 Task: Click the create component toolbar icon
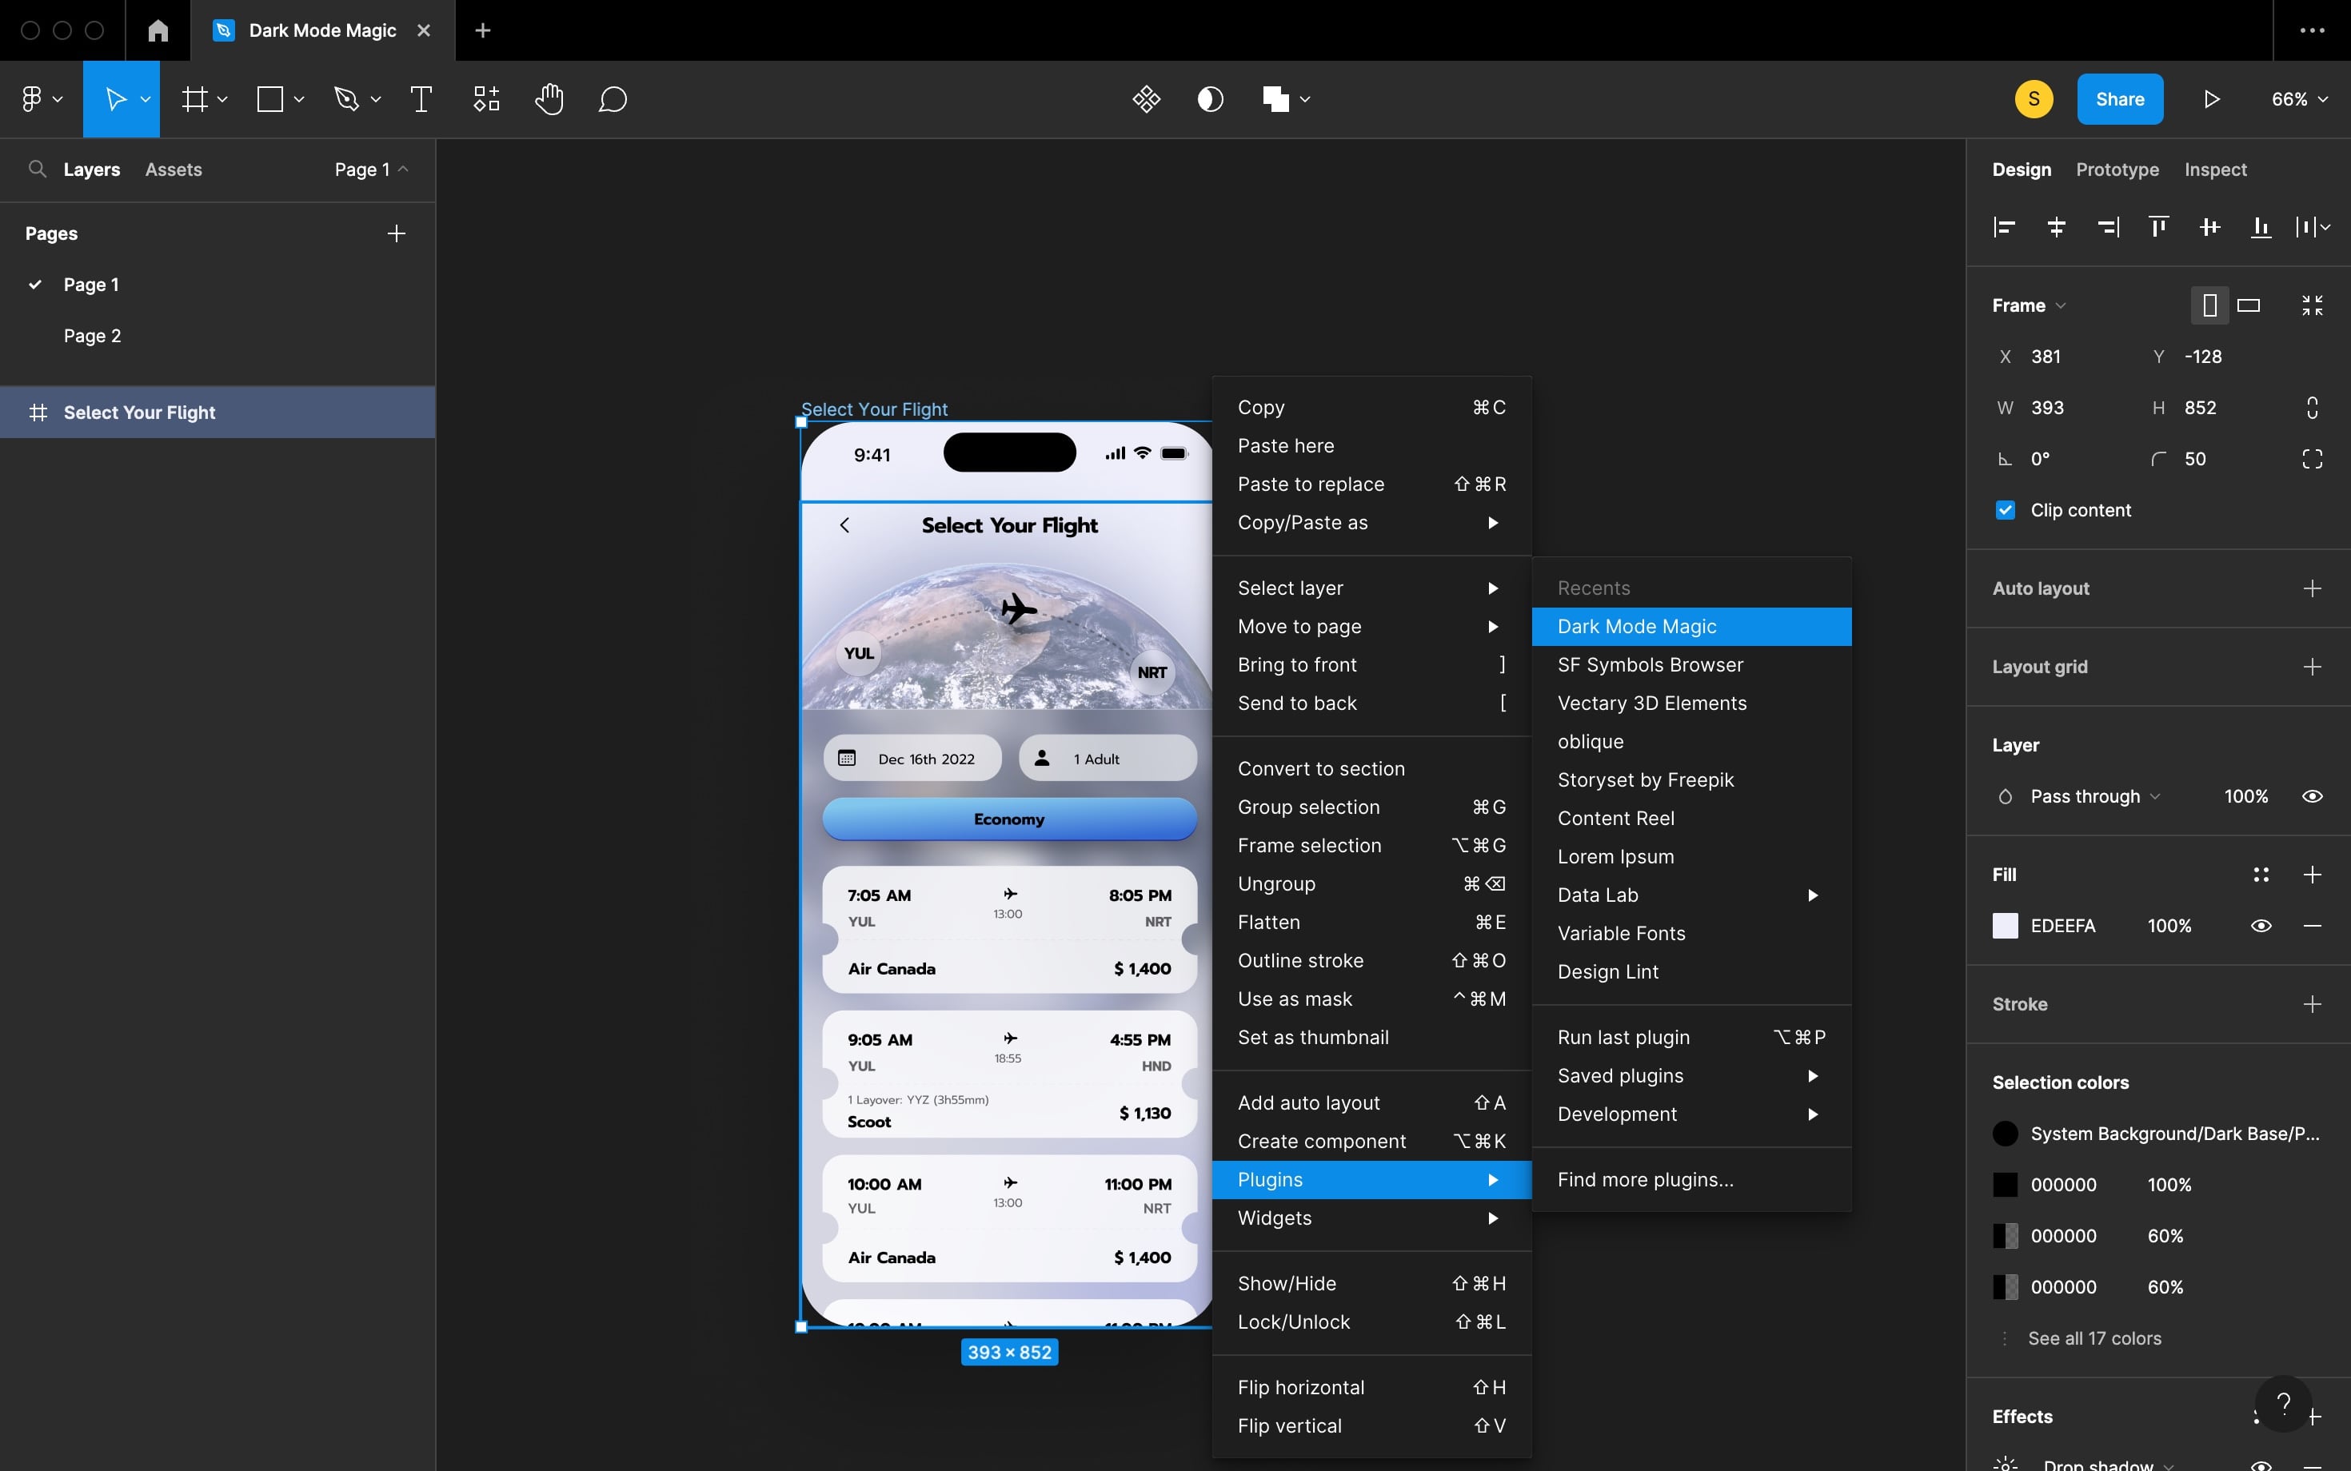[1146, 99]
